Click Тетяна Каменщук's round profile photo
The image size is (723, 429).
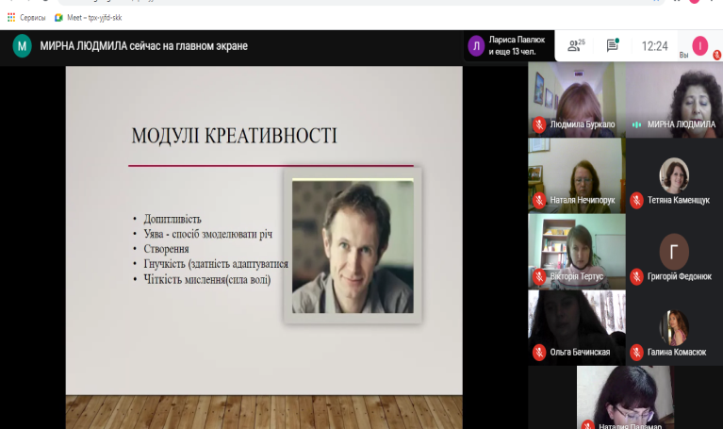pos(674,175)
